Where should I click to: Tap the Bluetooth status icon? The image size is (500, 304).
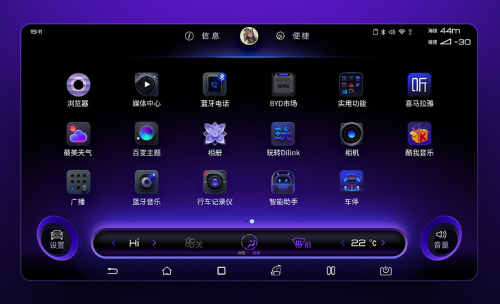[x=383, y=32]
